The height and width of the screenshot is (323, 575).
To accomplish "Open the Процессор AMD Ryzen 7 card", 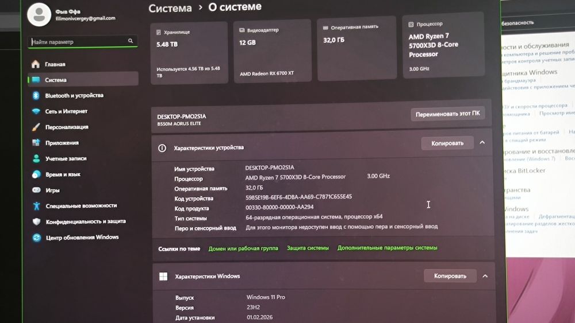I will (x=443, y=45).
